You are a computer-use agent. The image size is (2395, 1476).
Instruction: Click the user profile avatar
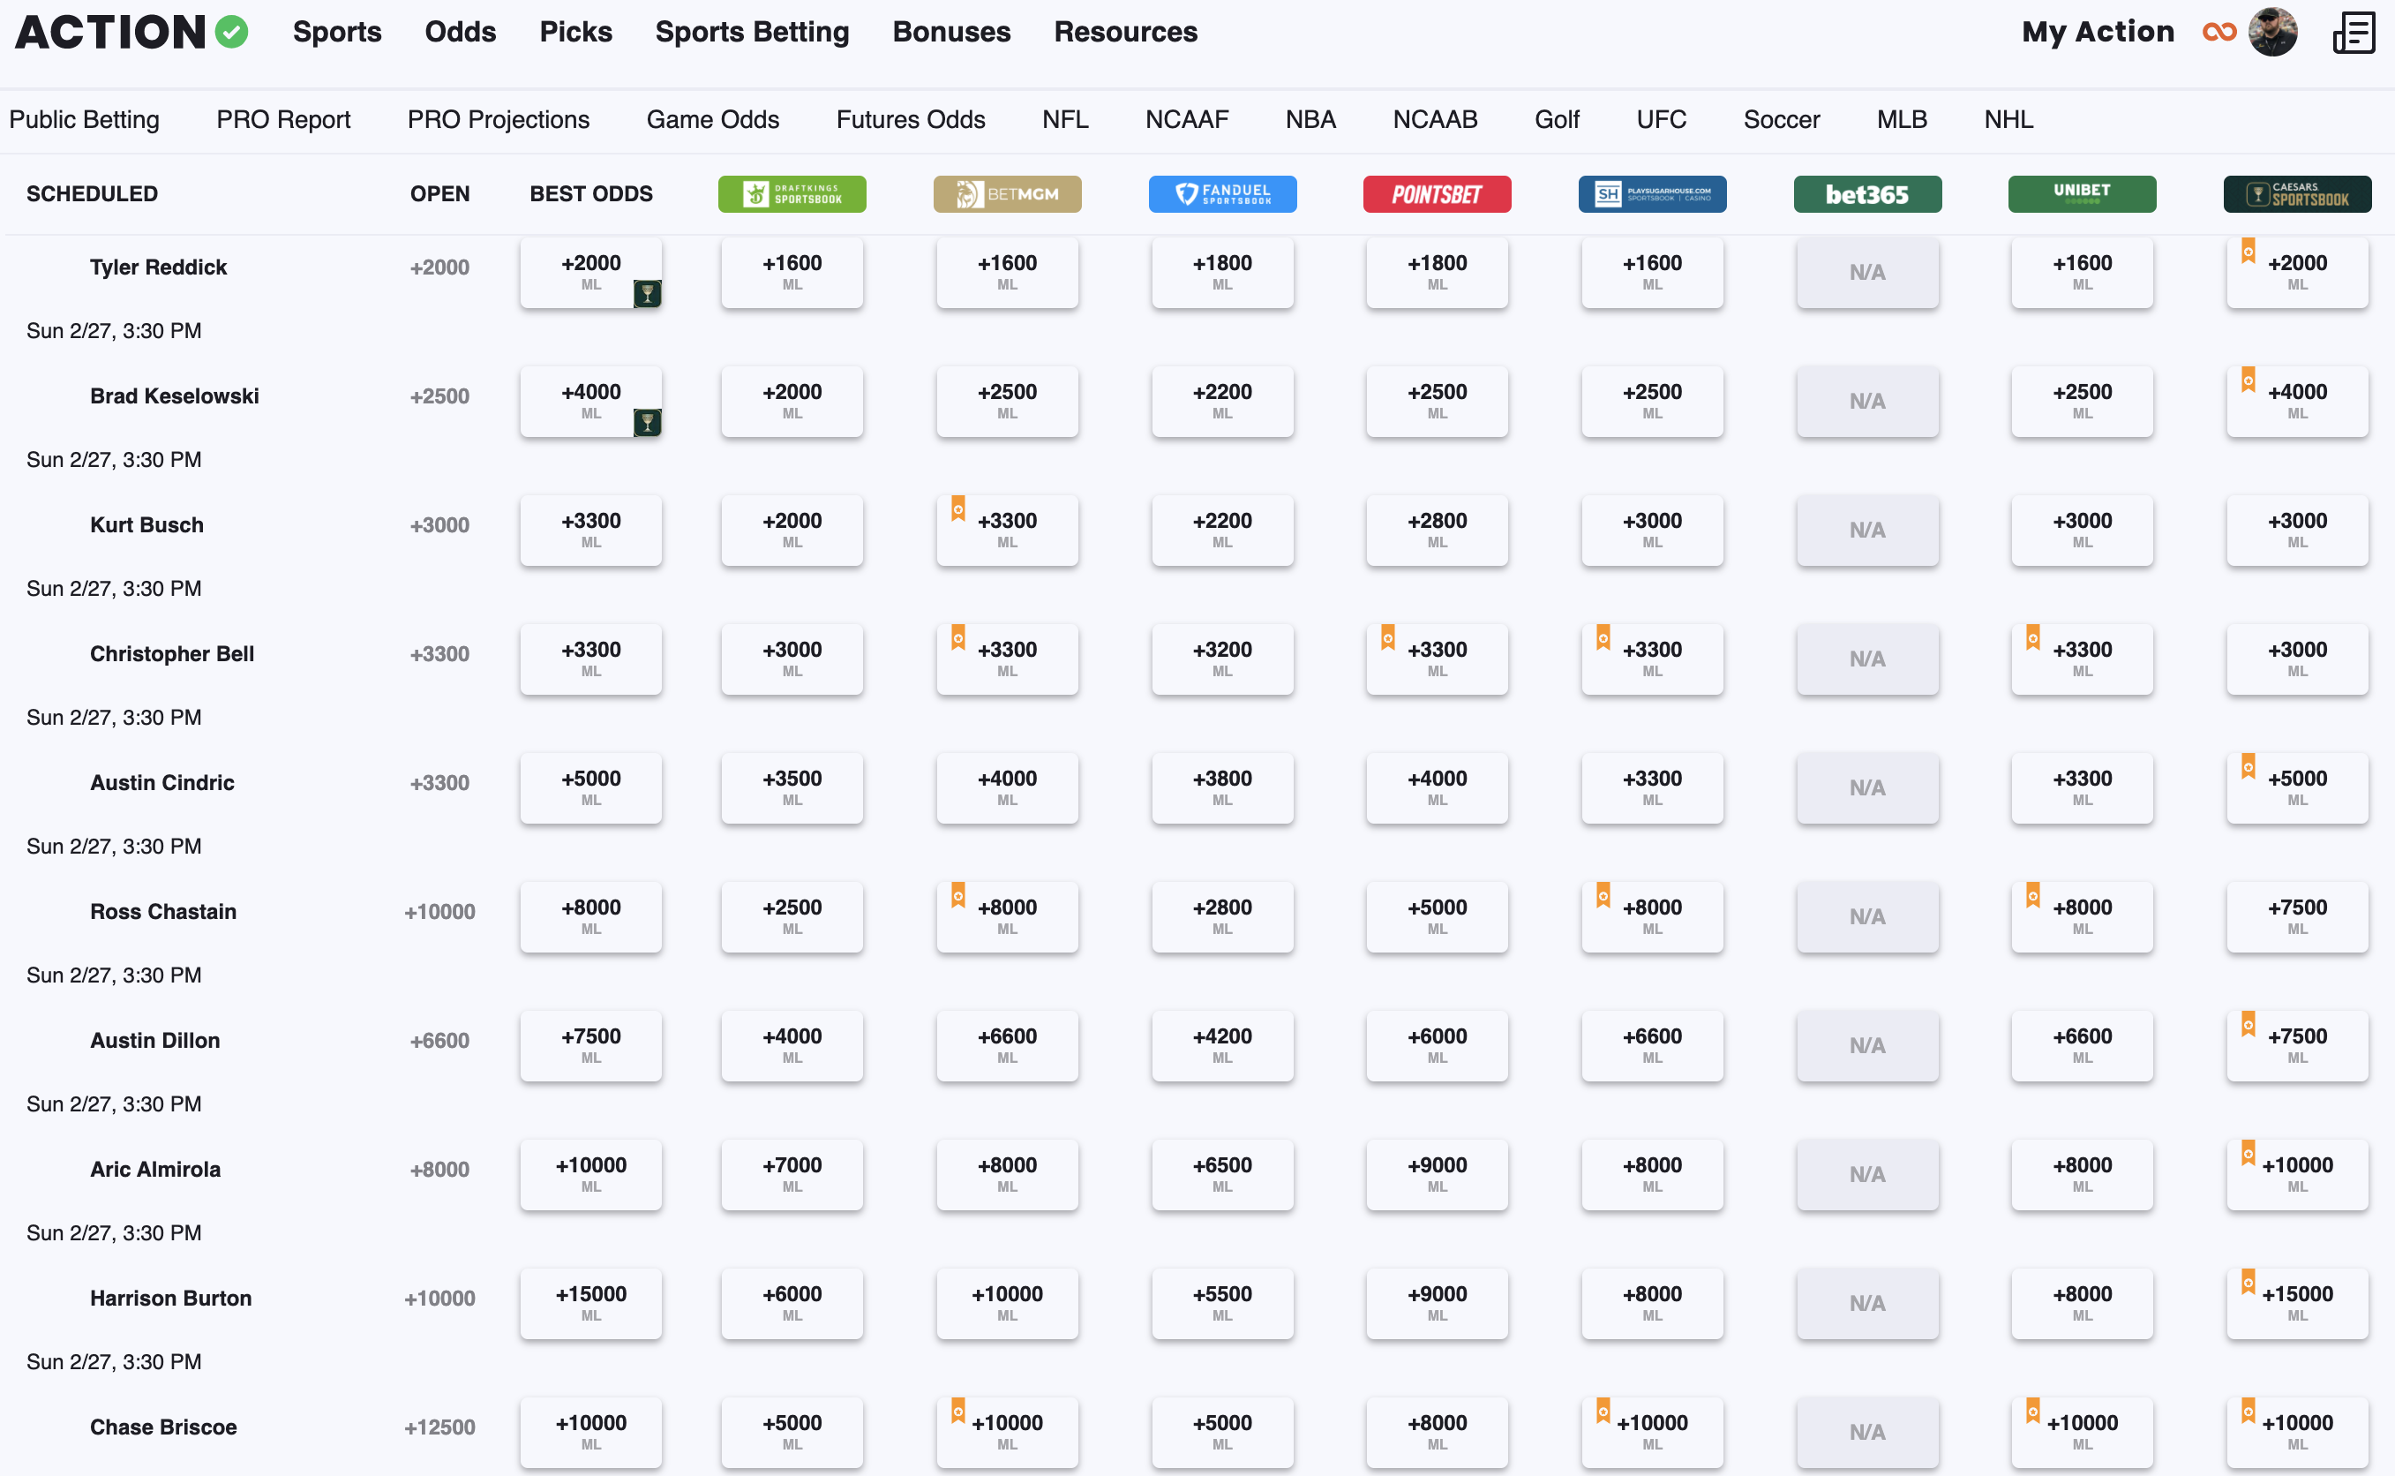[x=2272, y=32]
